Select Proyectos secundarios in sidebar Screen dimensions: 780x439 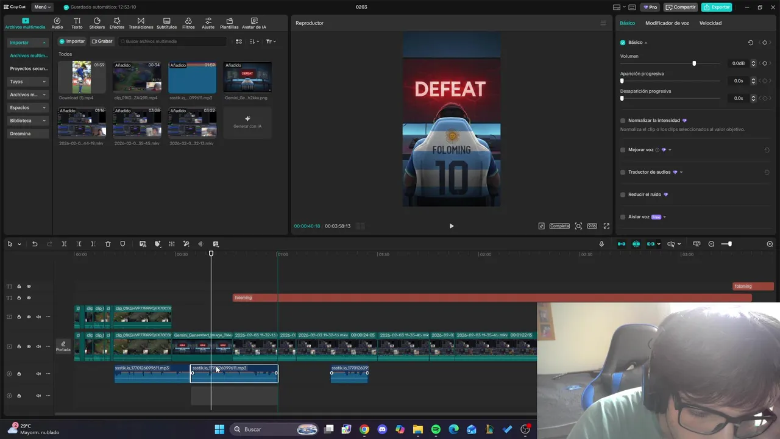(29, 68)
